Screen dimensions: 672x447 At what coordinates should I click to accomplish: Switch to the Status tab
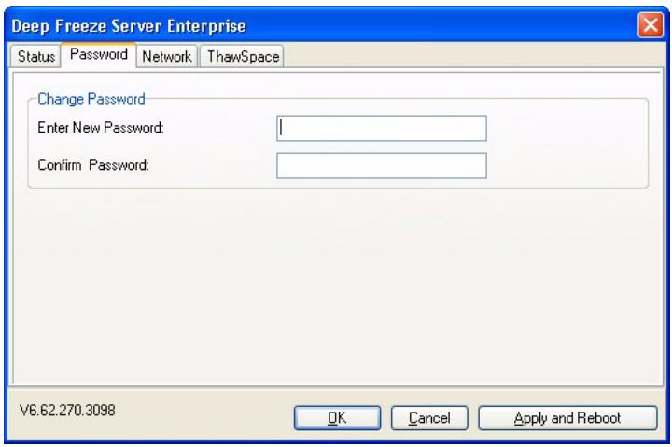(35, 56)
